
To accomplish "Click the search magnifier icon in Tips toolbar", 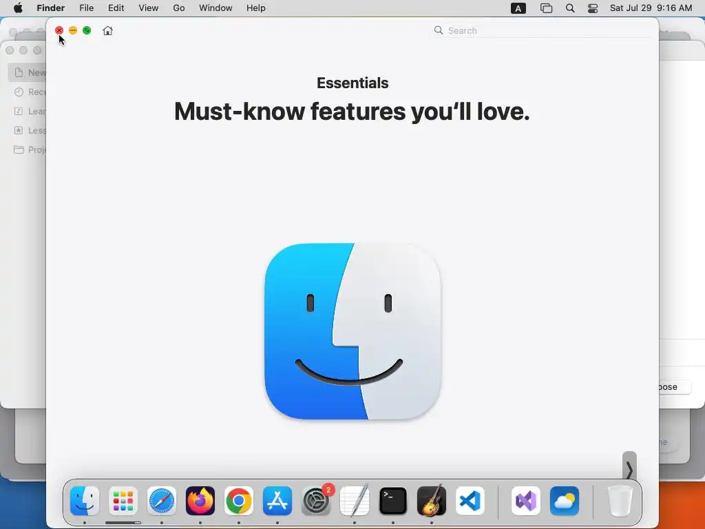I will click(439, 30).
